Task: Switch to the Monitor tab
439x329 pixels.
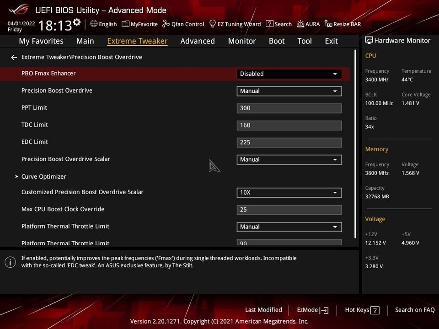Action: (x=242, y=41)
